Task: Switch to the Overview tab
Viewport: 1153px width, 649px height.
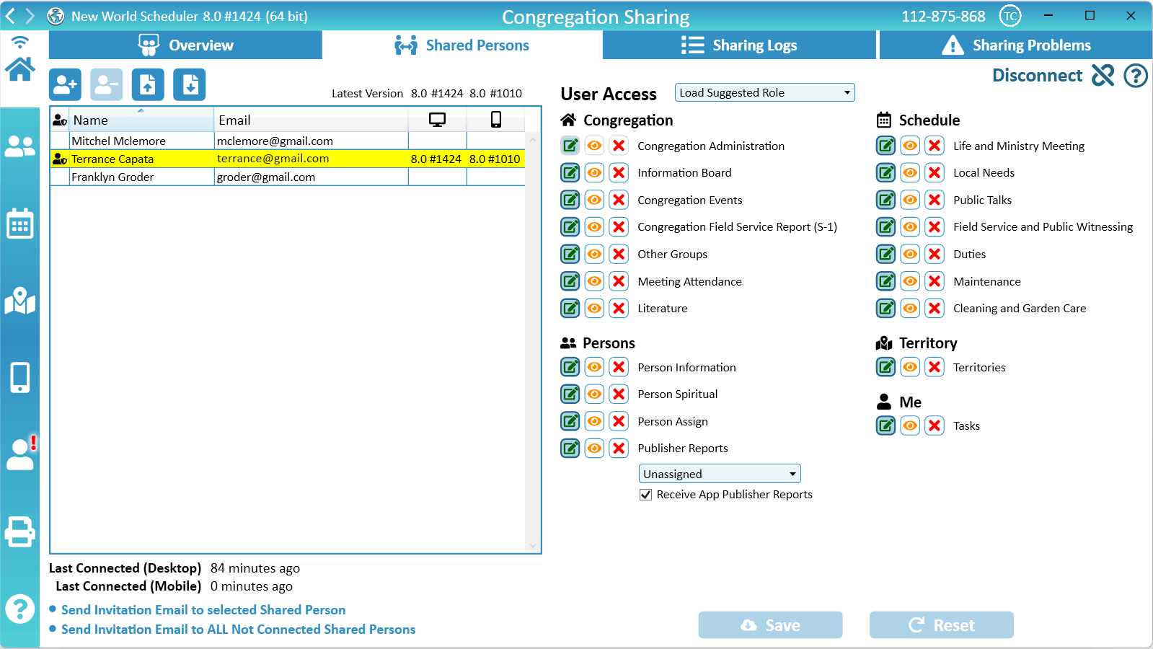Action: click(185, 45)
